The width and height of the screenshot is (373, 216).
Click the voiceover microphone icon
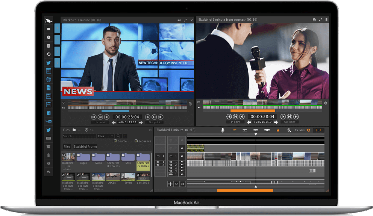tap(223, 130)
